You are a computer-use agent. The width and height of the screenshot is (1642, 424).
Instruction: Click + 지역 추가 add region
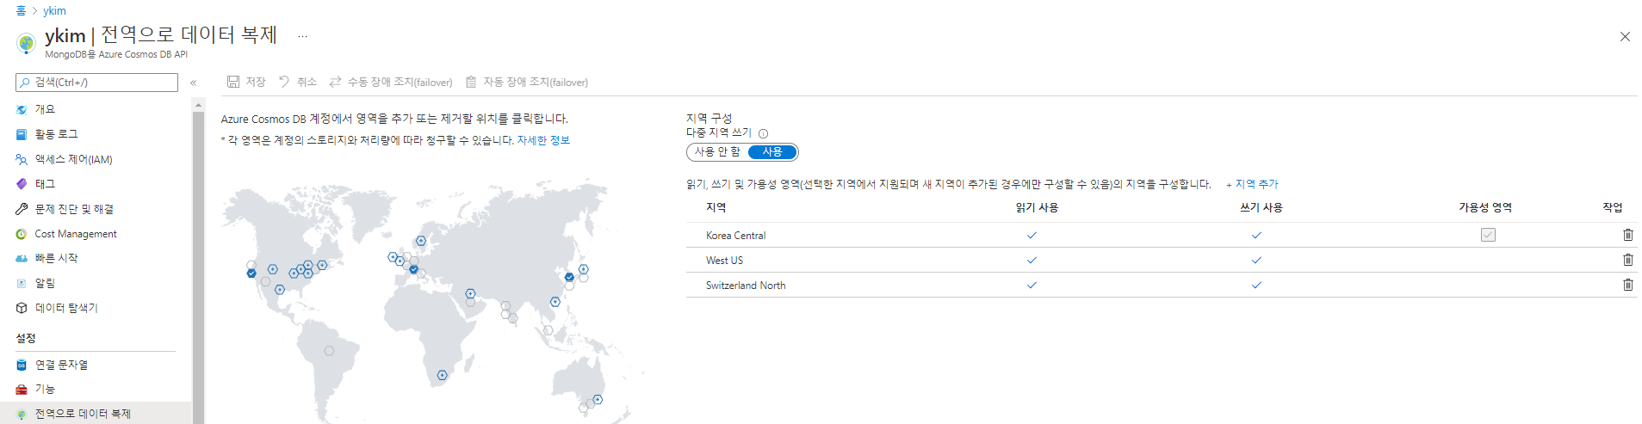click(1252, 184)
